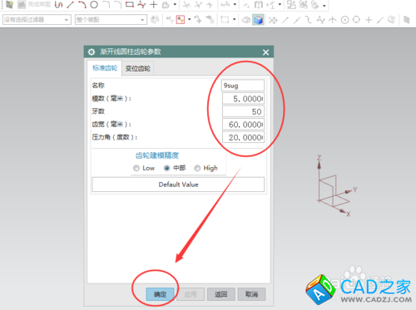Open the 没有选择过滤器 selection filter dropdown

click(37, 20)
